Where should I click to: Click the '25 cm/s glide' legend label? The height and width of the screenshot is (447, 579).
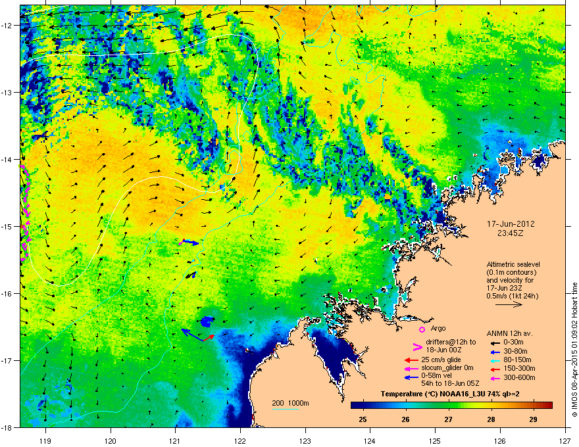441,360
